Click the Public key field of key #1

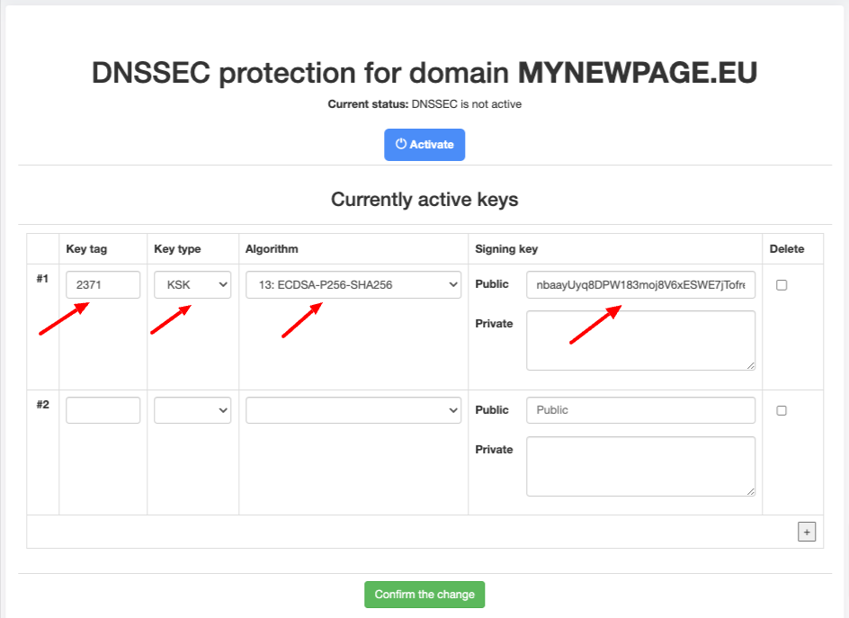pyautogui.click(x=640, y=285)
